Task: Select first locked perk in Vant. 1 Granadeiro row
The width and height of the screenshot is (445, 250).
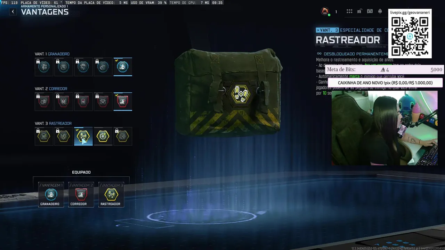Action: click(44, 67)
